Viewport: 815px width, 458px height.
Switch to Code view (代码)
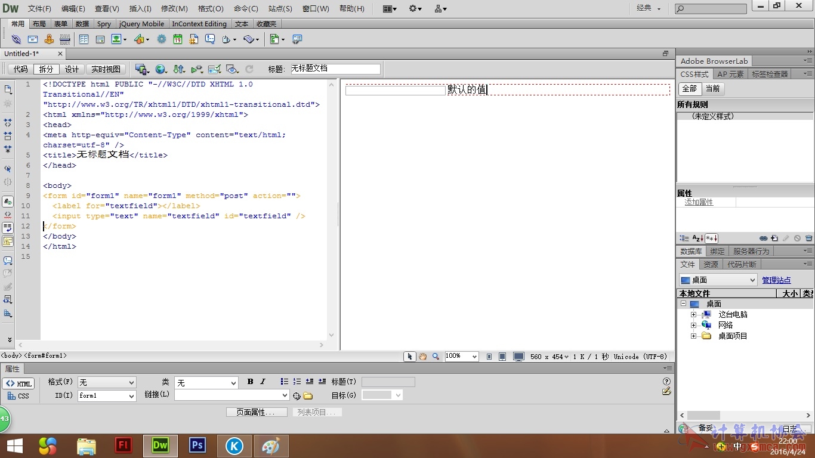[21, 69]
